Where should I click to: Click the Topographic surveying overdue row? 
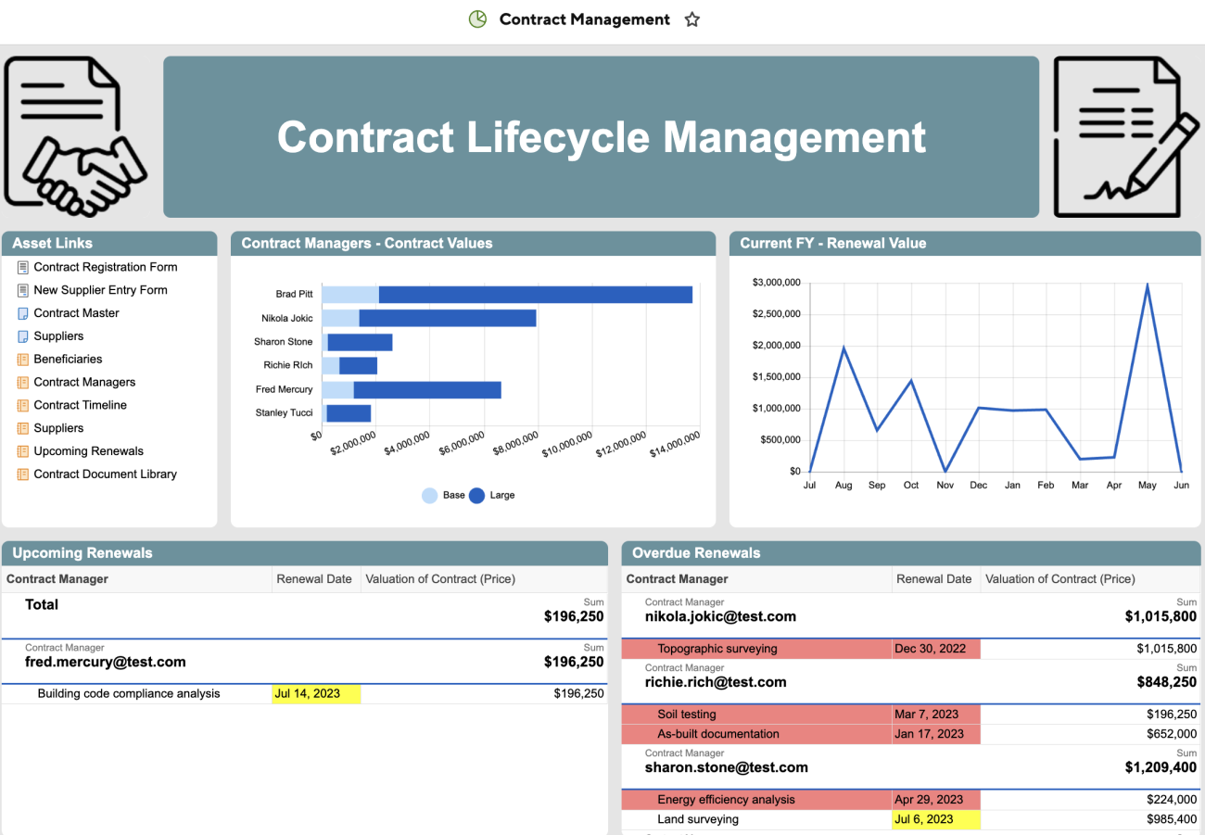[717, 649]
